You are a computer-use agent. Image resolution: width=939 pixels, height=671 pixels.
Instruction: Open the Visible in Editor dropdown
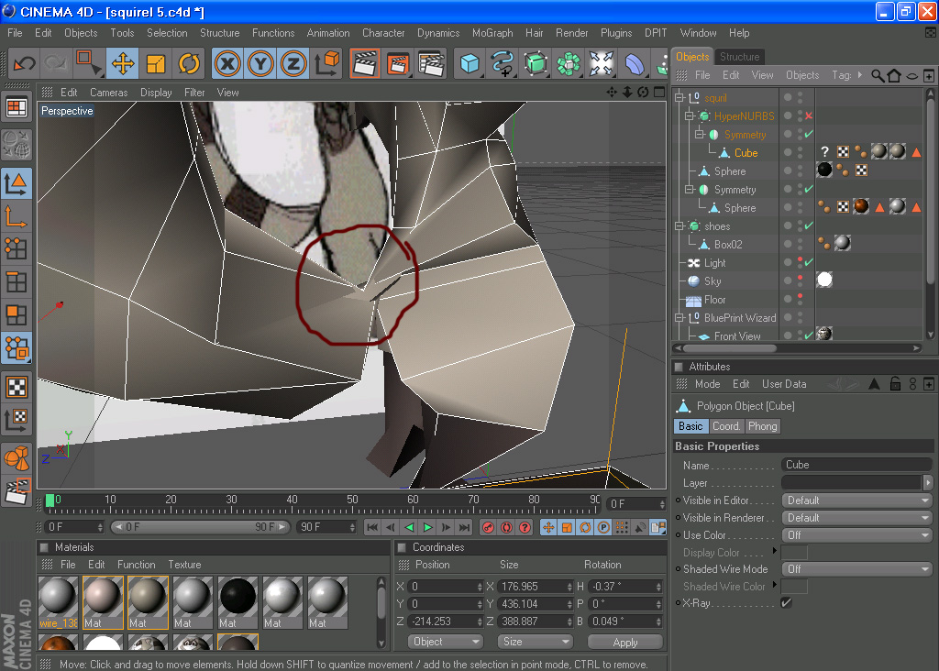pyautogui.click(x=856, y=500)
